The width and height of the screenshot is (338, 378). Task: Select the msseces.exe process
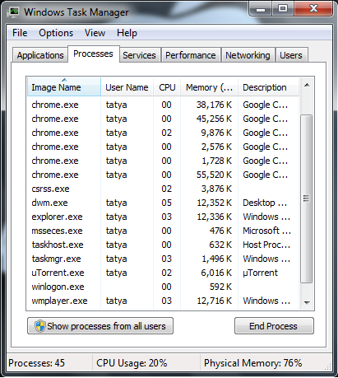point(163,231)
